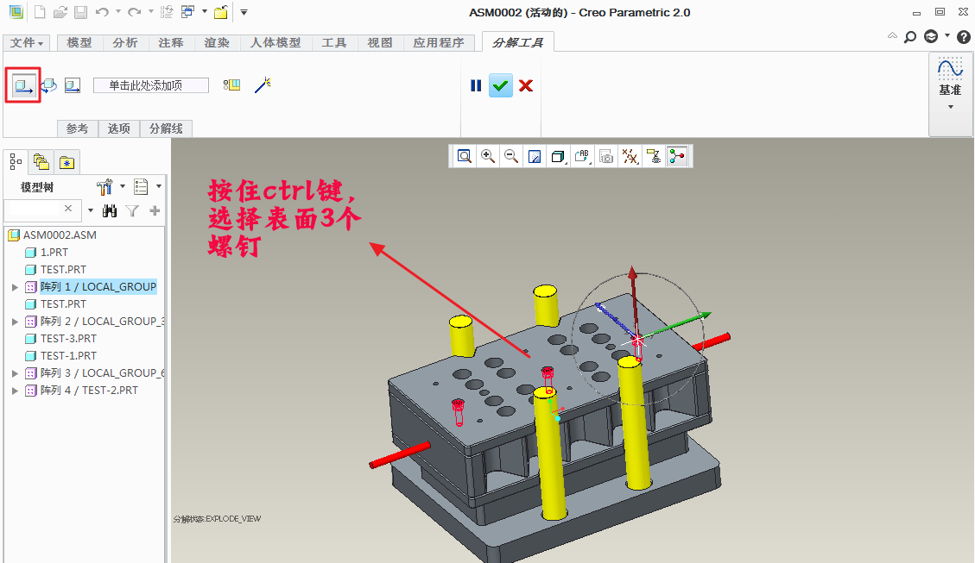
Task: Expand the 阵列 1 / LOCAL_GROUP tree node
Action: [15, 287]
